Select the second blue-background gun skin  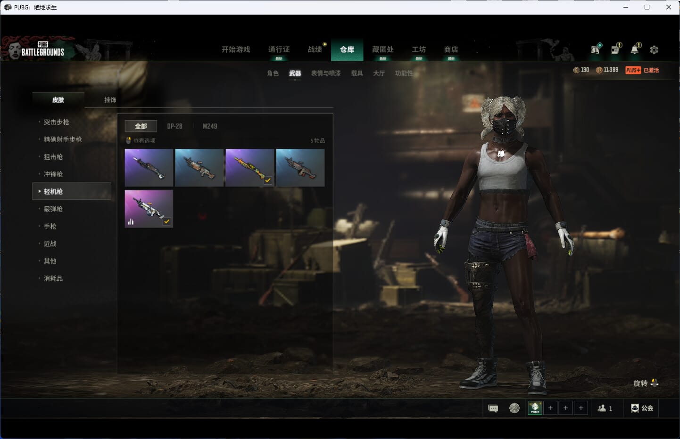199,168
